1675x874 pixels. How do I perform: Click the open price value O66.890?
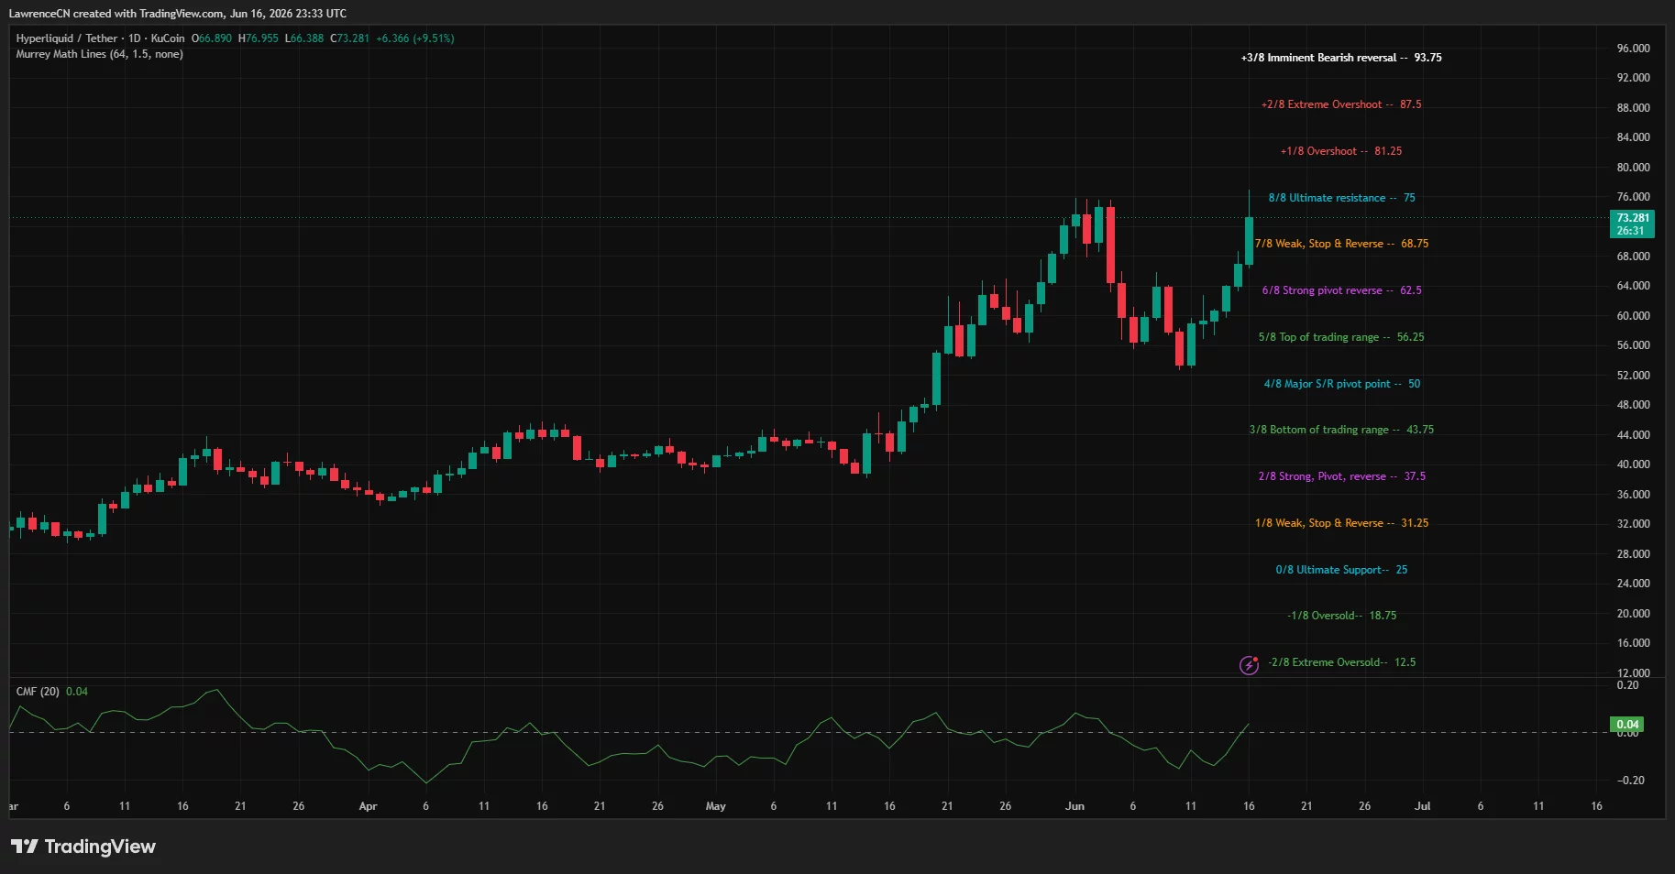point(211,38)
